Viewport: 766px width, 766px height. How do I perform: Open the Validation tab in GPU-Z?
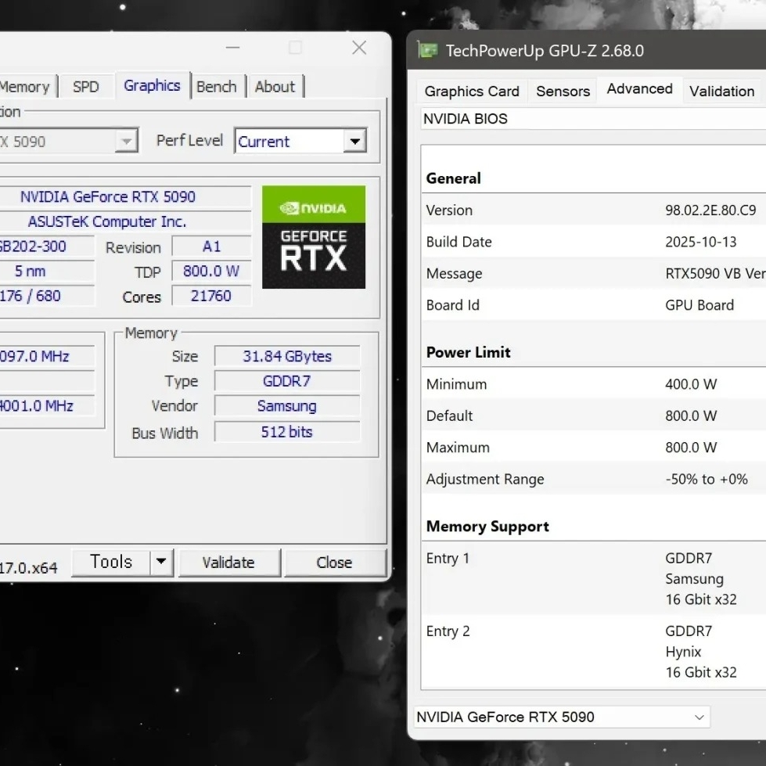click(x=722, y=92)
